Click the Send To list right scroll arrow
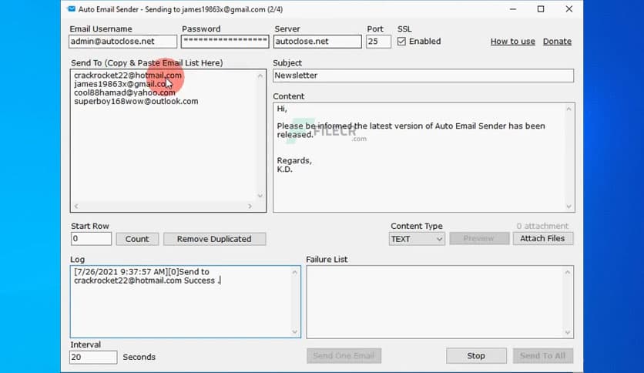The width and height of the screenshot is (644, 373). pos(250,207)
